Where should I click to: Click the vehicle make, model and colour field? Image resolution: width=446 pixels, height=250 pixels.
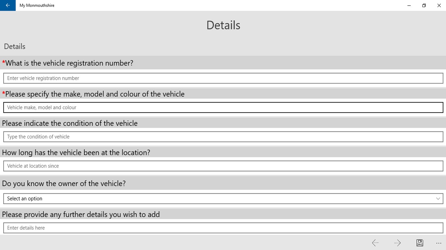[223, 107]
